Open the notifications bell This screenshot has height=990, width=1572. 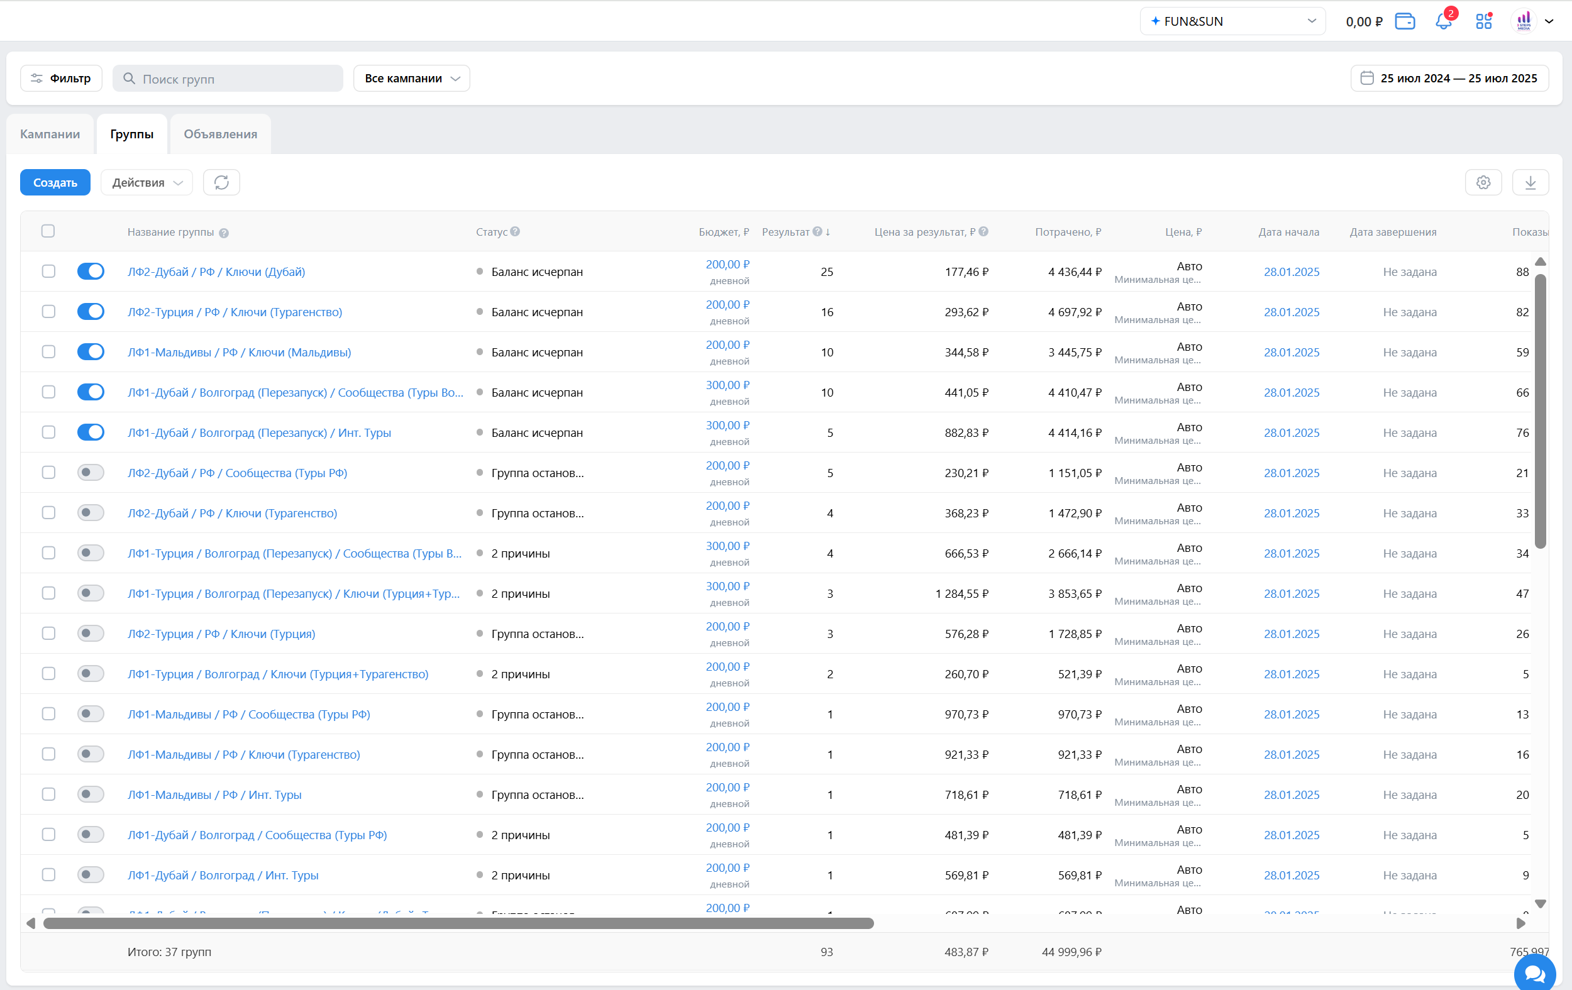pos(1443,21)
